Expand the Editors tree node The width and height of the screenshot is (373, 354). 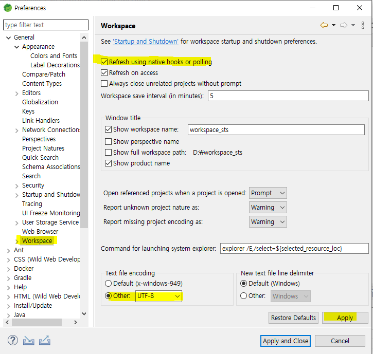(16, 94)
